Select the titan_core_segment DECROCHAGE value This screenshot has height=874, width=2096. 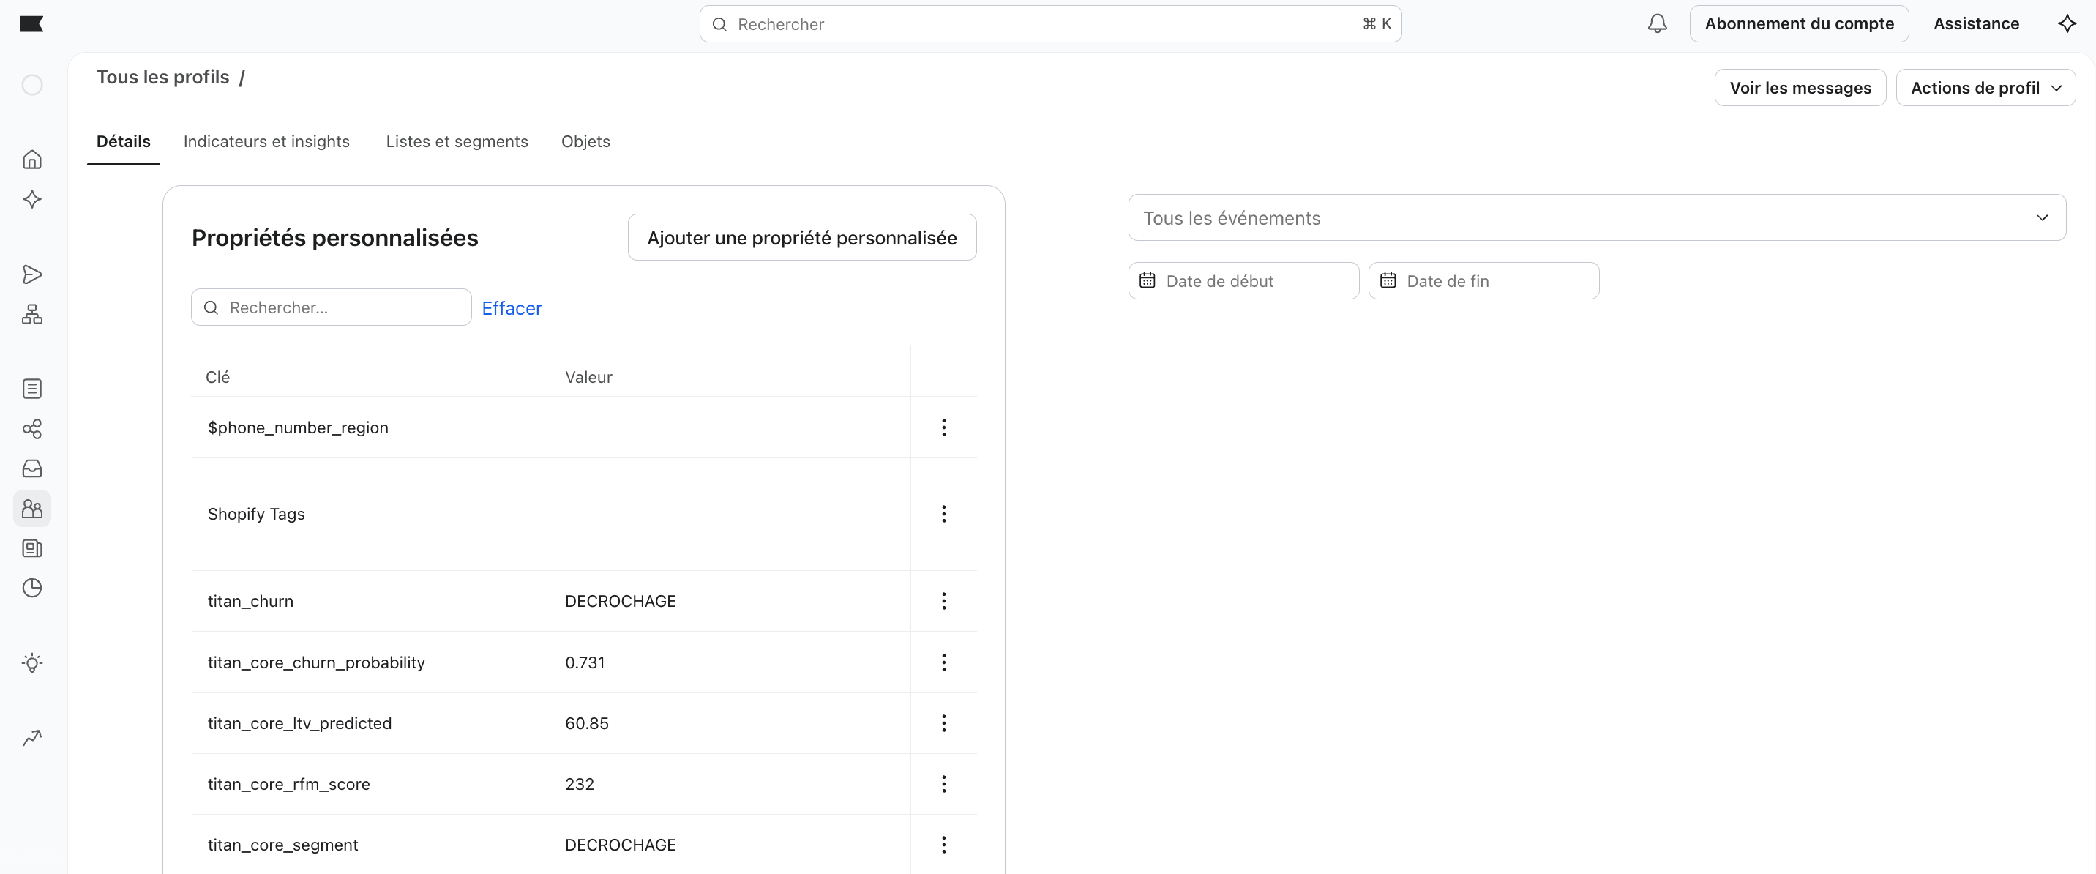[620, 845]
